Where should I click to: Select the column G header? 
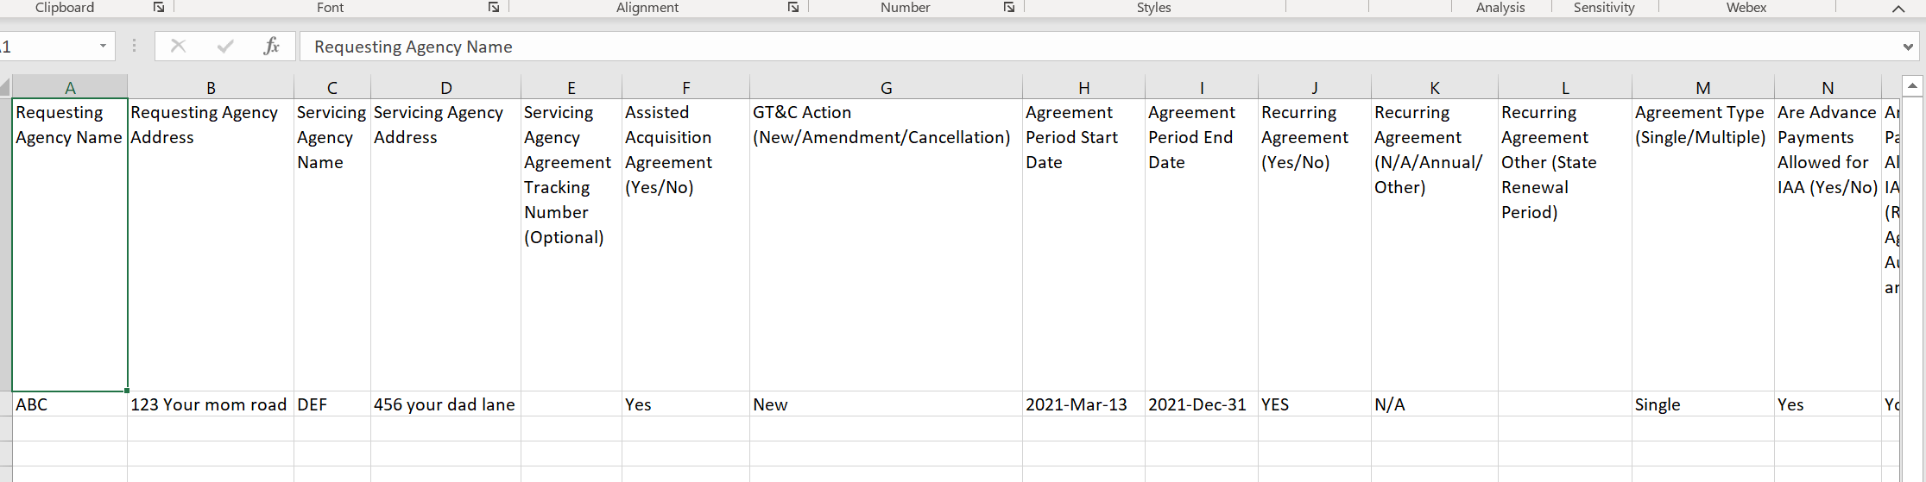coord(886,87)
